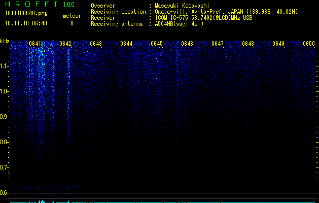Click the 0647 time marker
The image size is (319, 203).
(218, 44)
